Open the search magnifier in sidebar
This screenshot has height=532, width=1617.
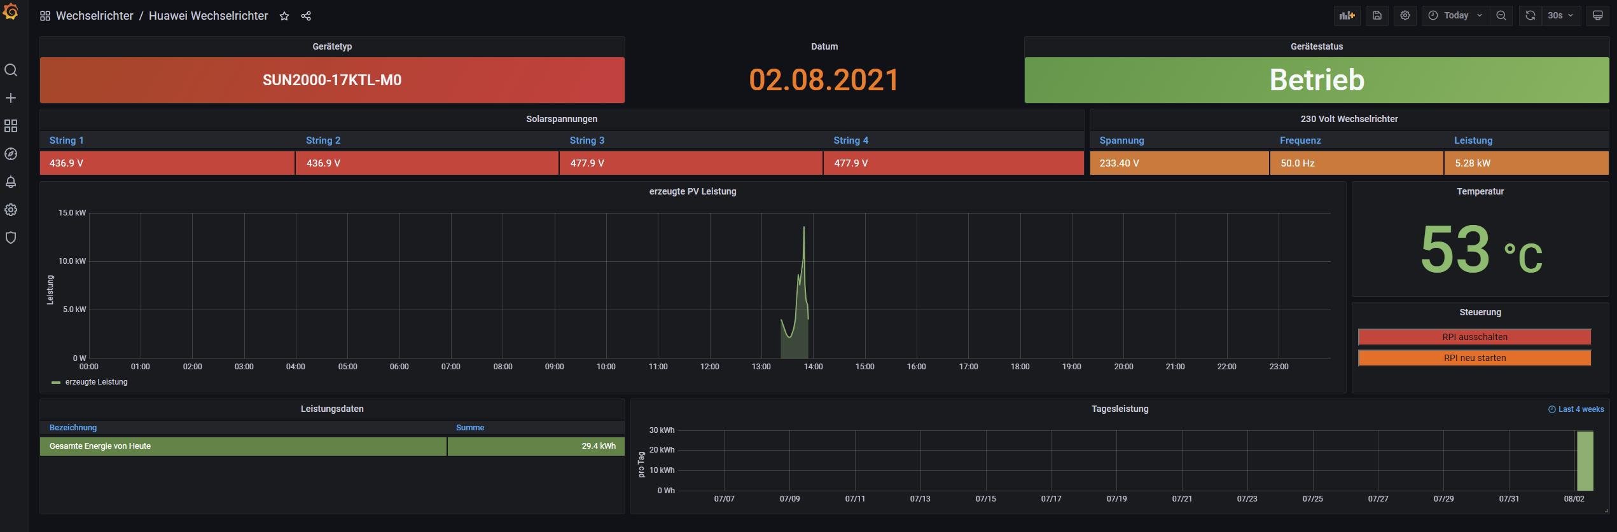(x=11, y=70)
